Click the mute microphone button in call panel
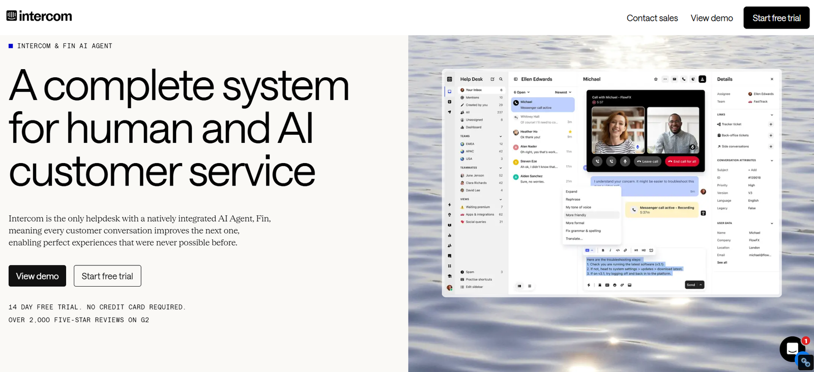This screenshot has height=372, width=814. pos(625,161)
